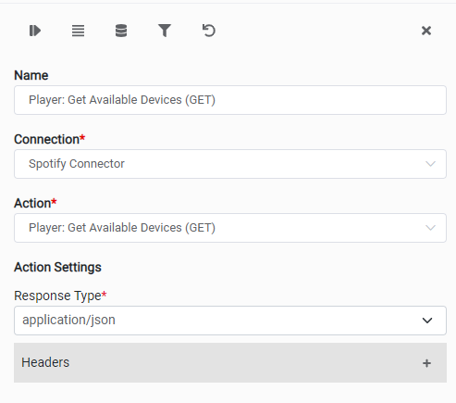Open the Spotify Connector connection dropdown
Screen dimensions: 456x403
(230, 164)
